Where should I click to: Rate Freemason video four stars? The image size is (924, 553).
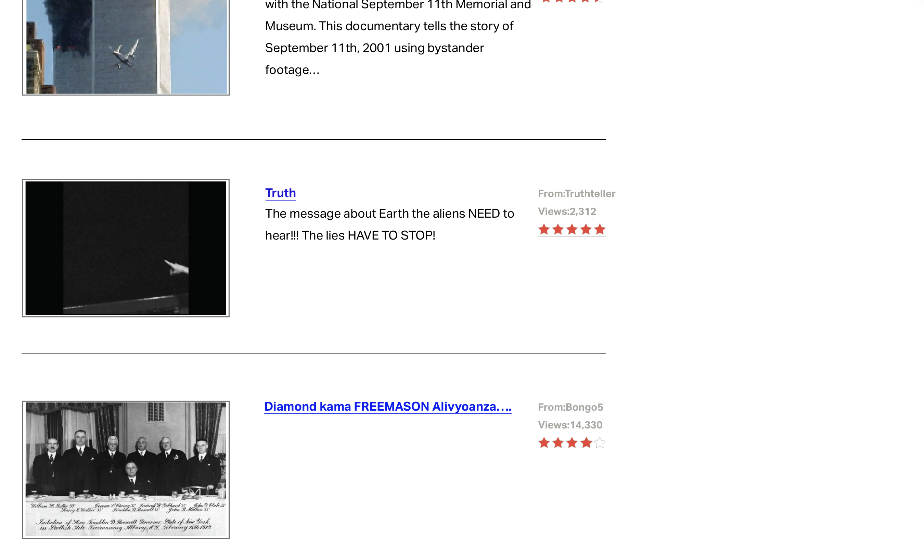tap(586, 443)
